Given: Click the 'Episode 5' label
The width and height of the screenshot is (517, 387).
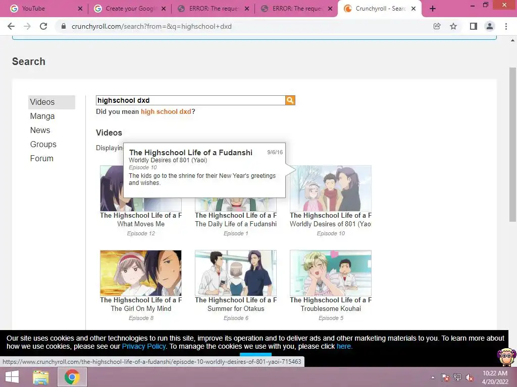Looking at the screenshot, I should click(331, 318).
